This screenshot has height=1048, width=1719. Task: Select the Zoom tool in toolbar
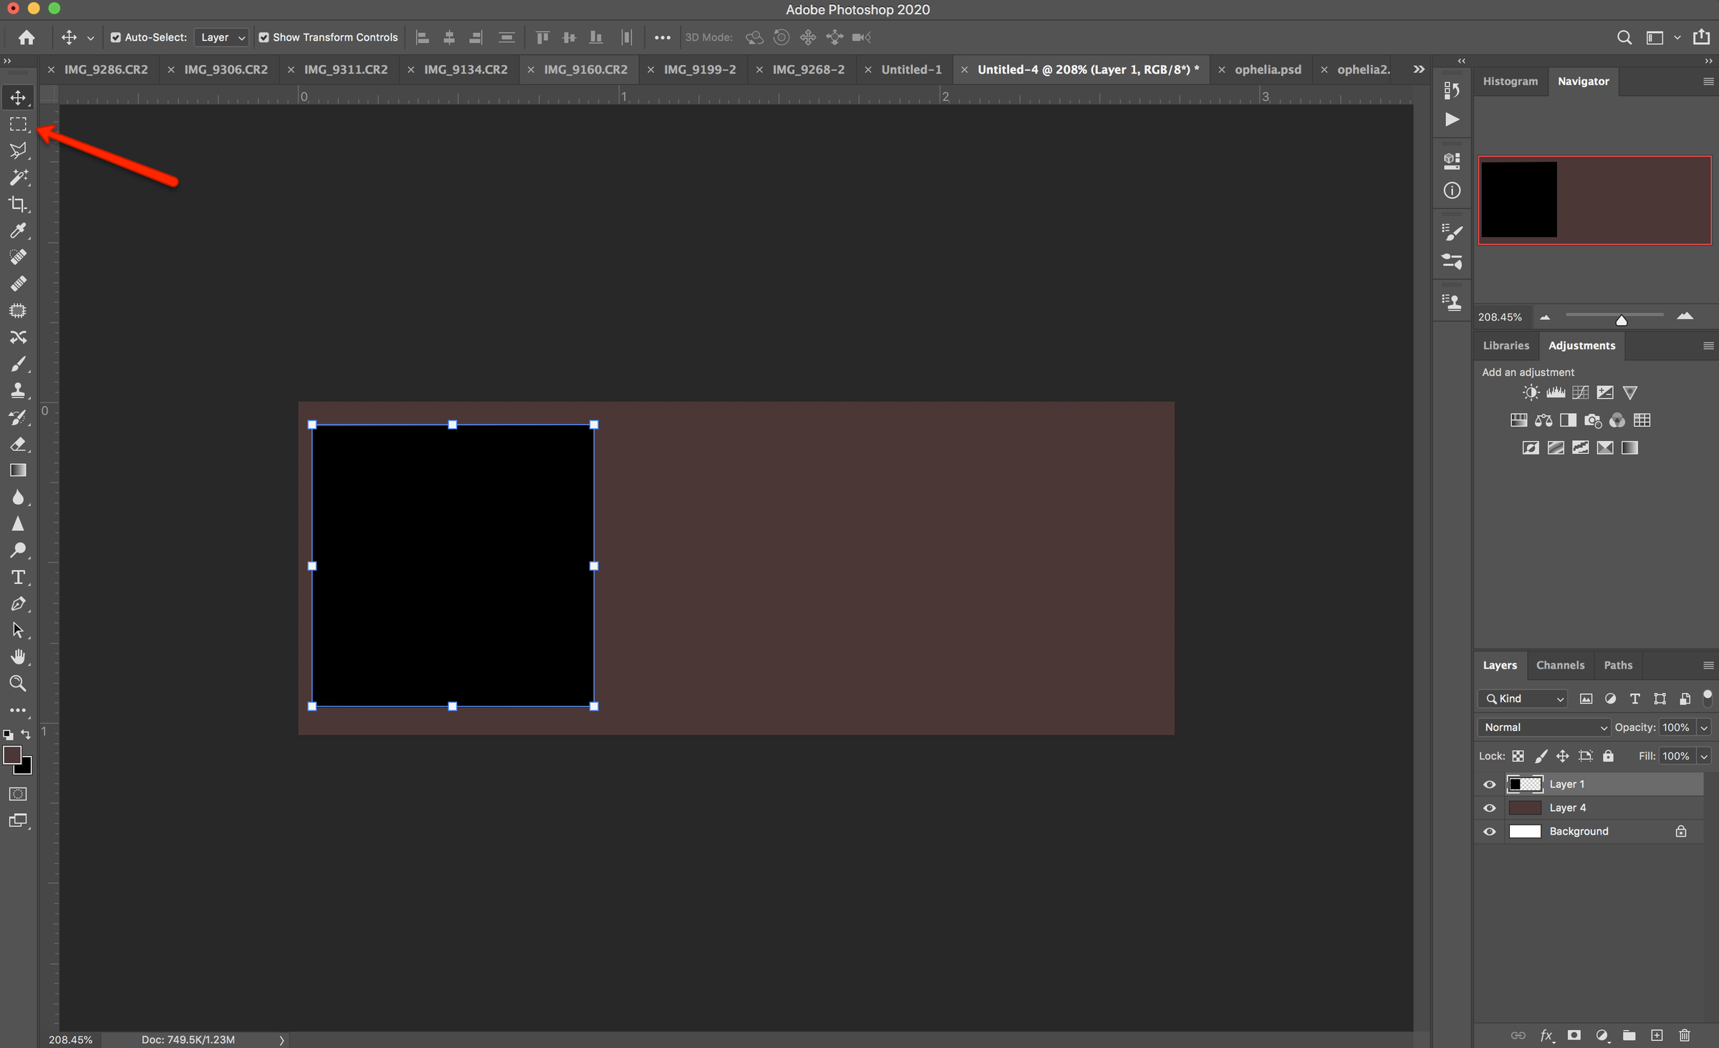pos(18,683)
